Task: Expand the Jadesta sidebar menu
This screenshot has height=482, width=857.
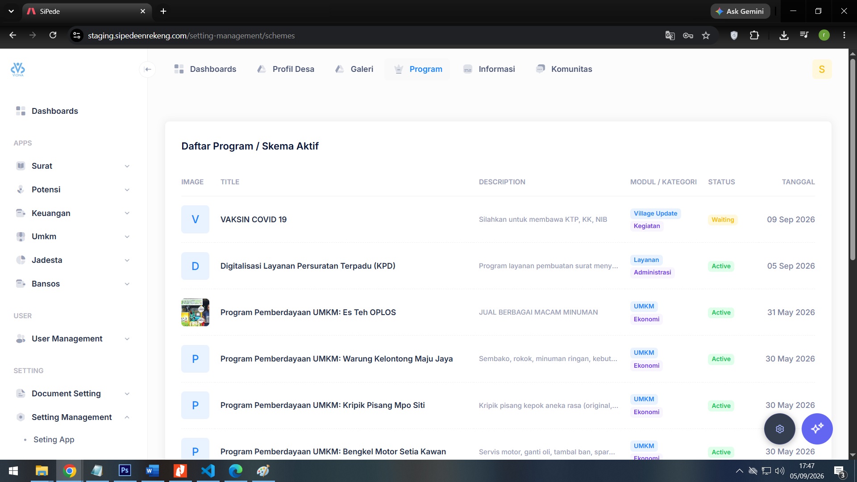Action: pyautogui.click(x=73, y=260)
